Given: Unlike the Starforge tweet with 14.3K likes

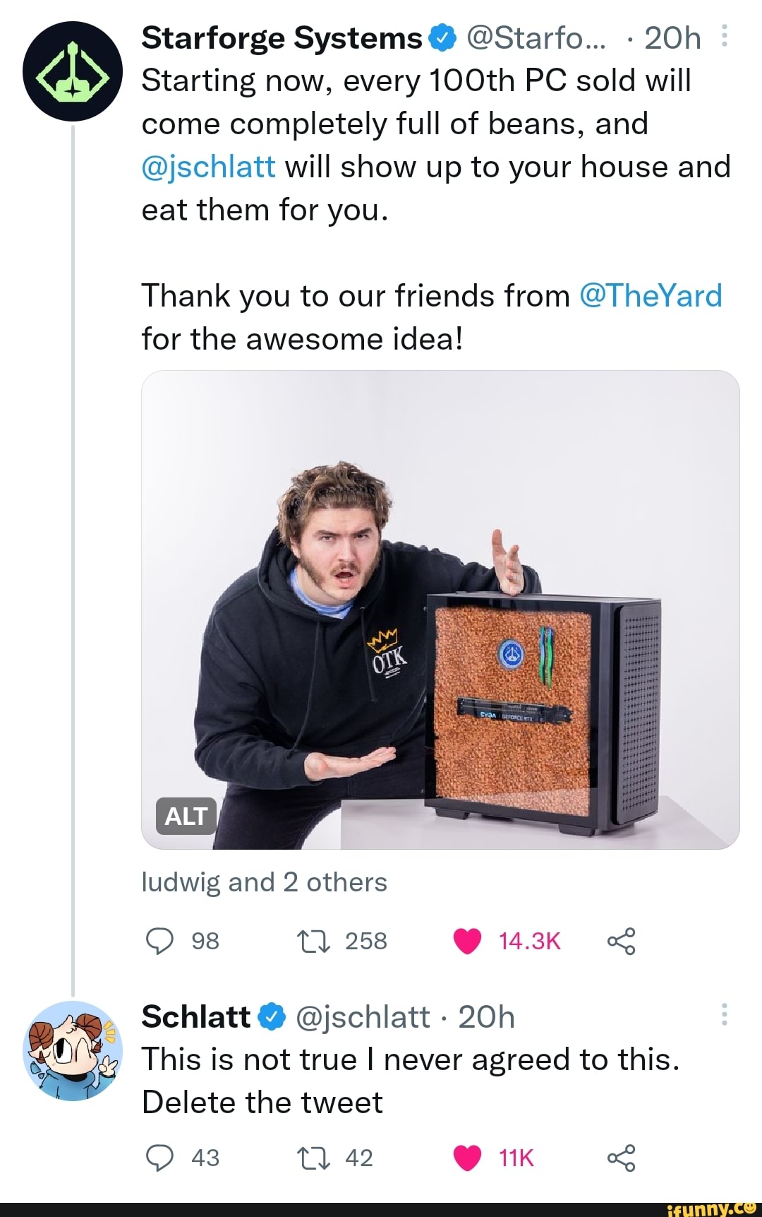Looking at the screenshot, I should coord(467,941).
